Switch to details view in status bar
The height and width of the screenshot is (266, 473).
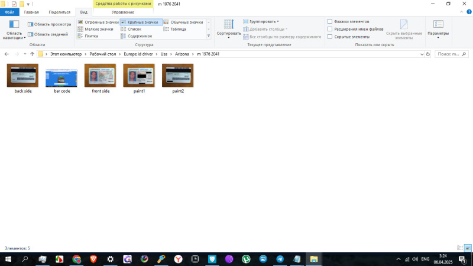[x=460, y=248]
